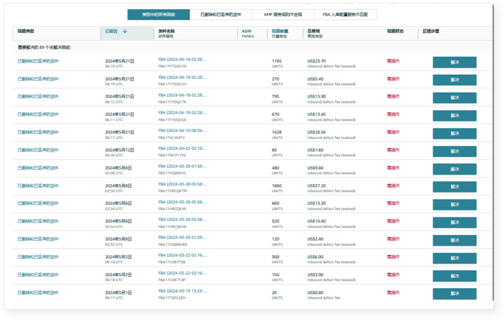Viewport: 504px width, 320px height.
Task: Open the FBA (2024-03-19 13:23 shipment link
Action: click(182, 291)
